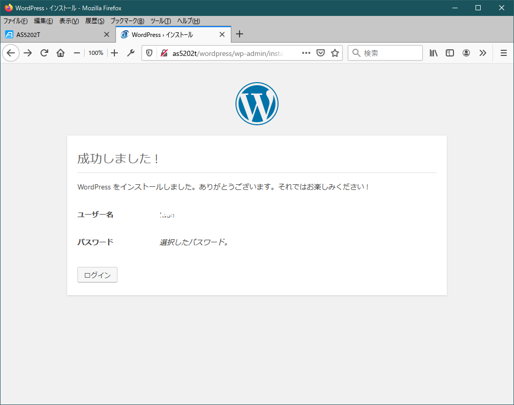Open a new tab

click(240, 34)
